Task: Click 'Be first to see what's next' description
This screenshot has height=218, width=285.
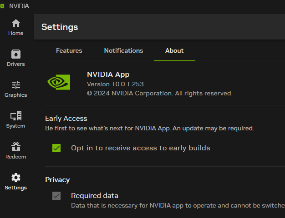Action: [x=150, y=128]
